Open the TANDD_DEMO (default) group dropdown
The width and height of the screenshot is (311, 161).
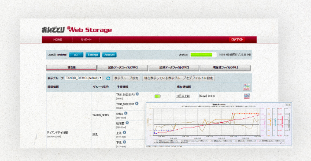84,78
